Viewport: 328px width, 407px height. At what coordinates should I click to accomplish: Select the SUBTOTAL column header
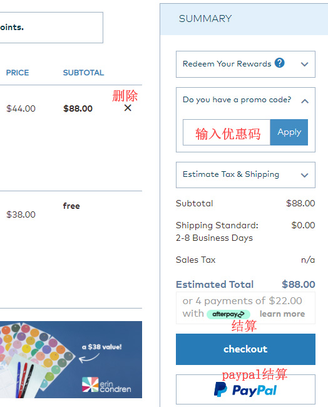(83, 73)
